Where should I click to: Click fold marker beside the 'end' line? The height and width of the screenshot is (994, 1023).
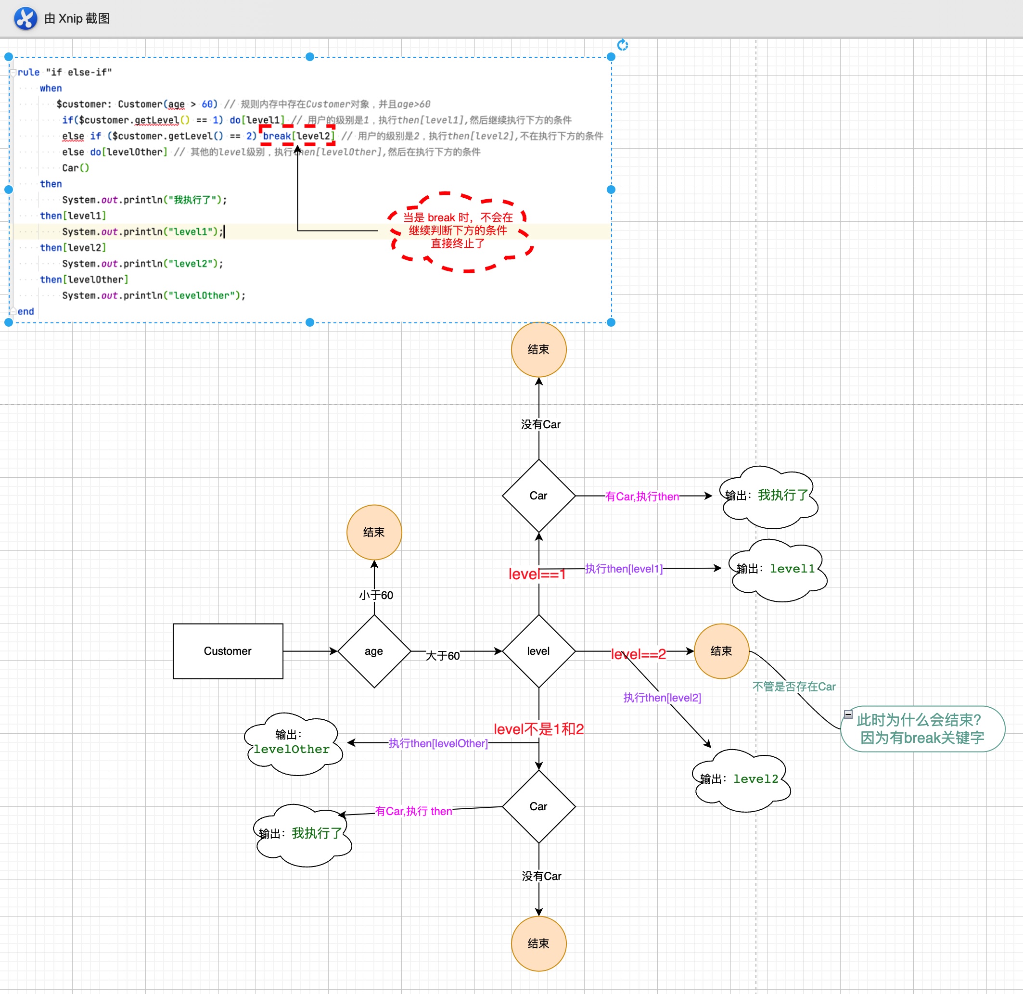(x=13, y=312)
